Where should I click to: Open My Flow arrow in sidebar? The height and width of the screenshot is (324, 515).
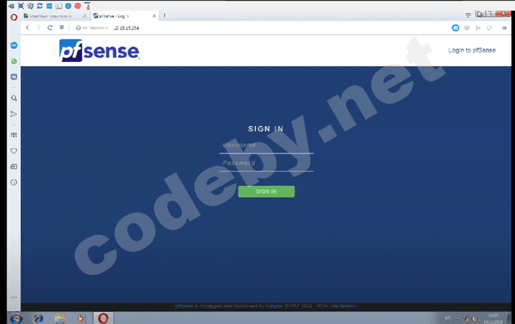coord(14,114)
